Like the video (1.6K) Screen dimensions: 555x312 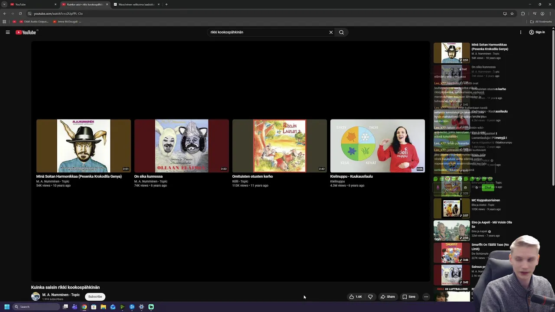point(356,297)
